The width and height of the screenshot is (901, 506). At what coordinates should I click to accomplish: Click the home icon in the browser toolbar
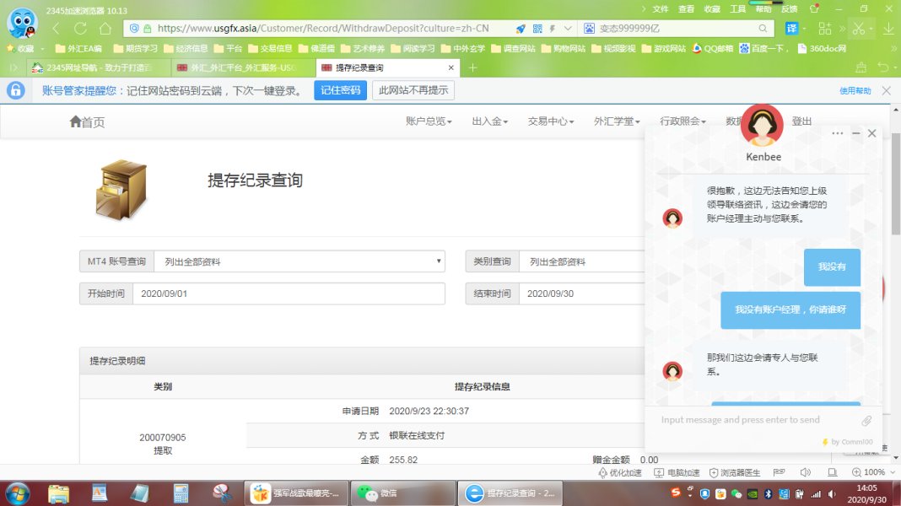[105, 28]
